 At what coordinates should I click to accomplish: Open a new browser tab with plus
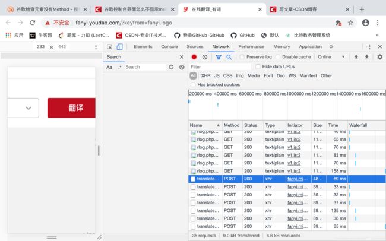(x=362, y=9)
